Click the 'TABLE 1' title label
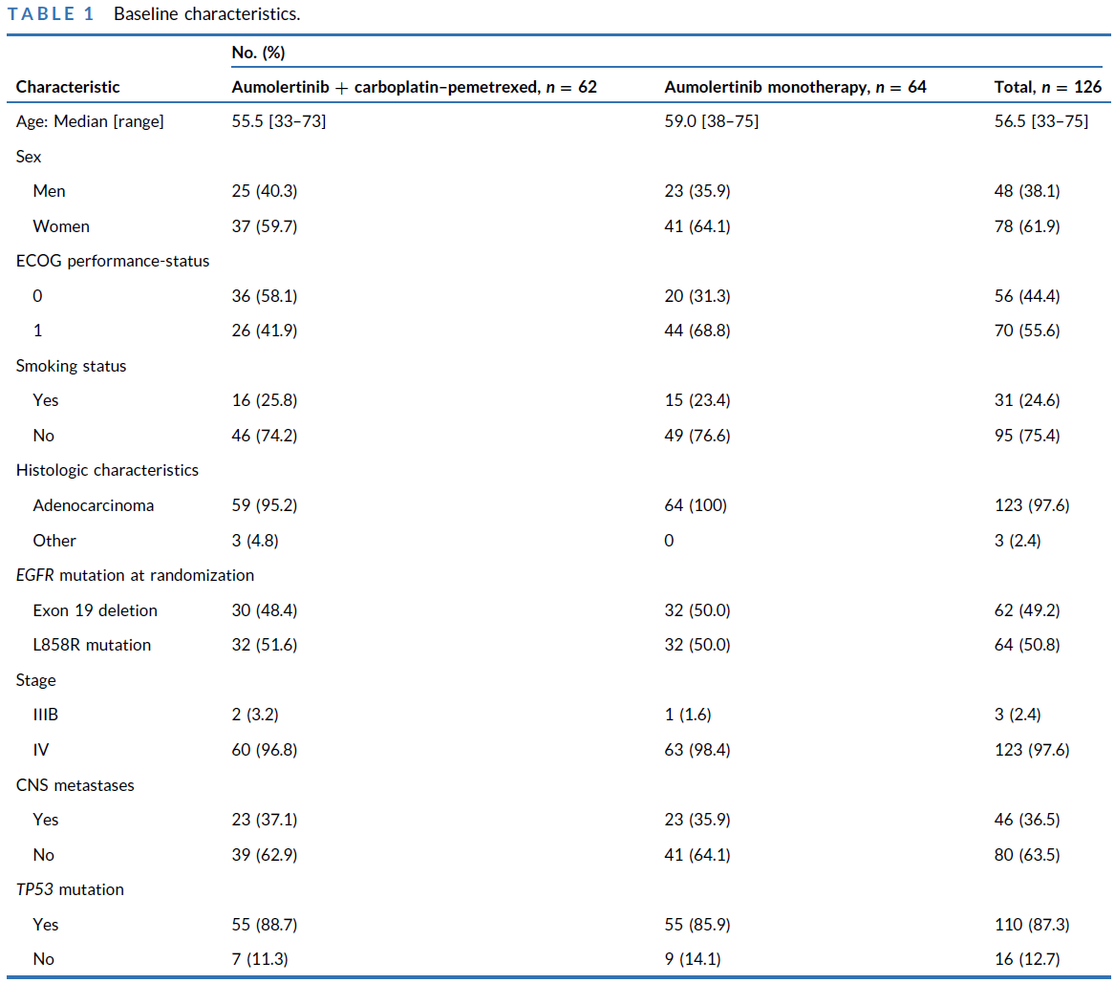The image size is (1115, 983). pos(51,15)
